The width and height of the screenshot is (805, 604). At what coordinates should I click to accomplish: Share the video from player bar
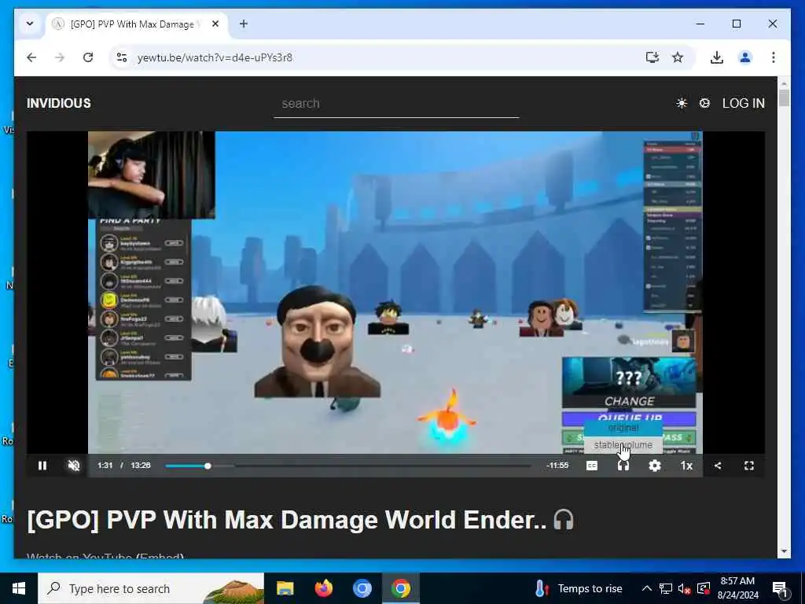(718, 466)
